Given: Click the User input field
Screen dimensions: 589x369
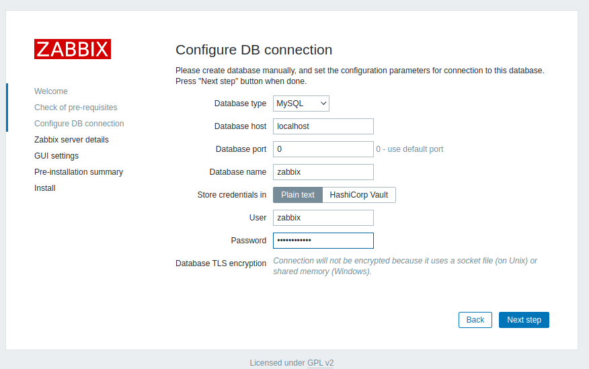Looking at the screenshot, I should [323, 218].
